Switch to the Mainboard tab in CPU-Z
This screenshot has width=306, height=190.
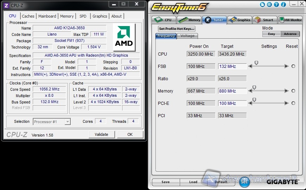pyautogui.click(x=47, y=16)
